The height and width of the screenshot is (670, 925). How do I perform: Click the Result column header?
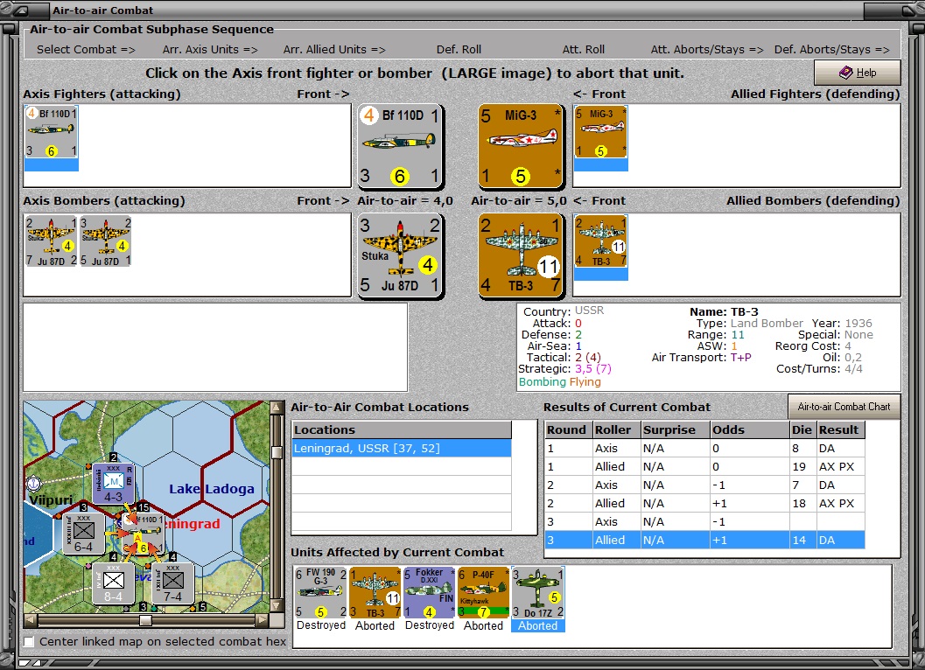(x=841, y=429)
